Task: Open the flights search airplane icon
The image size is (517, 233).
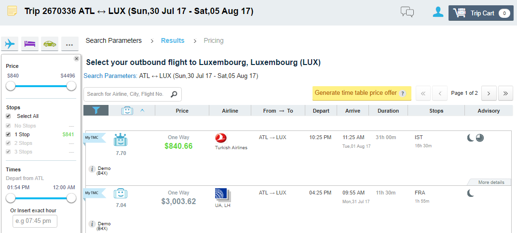Action: (10, 44)
